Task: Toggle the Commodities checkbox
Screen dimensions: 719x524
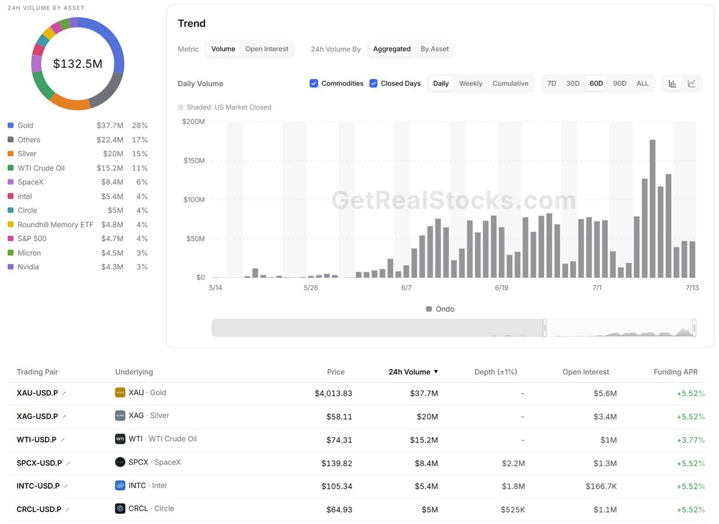Action: [313, 83]
